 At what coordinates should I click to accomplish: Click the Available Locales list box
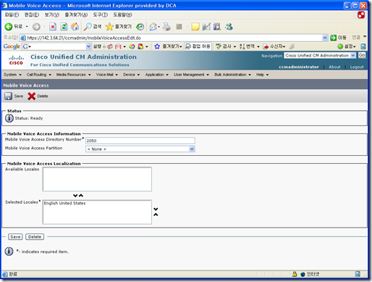coord(97,179)
